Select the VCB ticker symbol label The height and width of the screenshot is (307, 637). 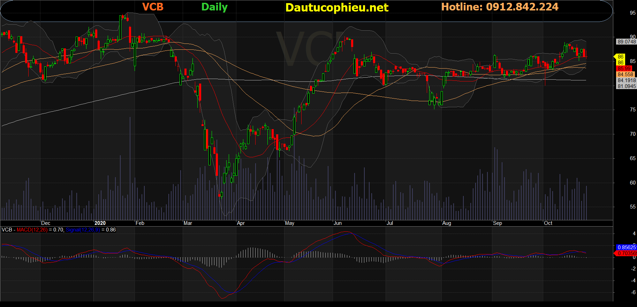153,7
